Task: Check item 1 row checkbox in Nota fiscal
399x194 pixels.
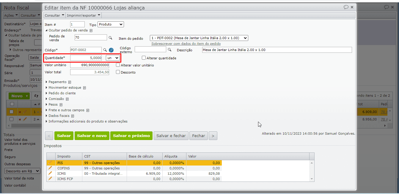Action: tap(12, 112)
